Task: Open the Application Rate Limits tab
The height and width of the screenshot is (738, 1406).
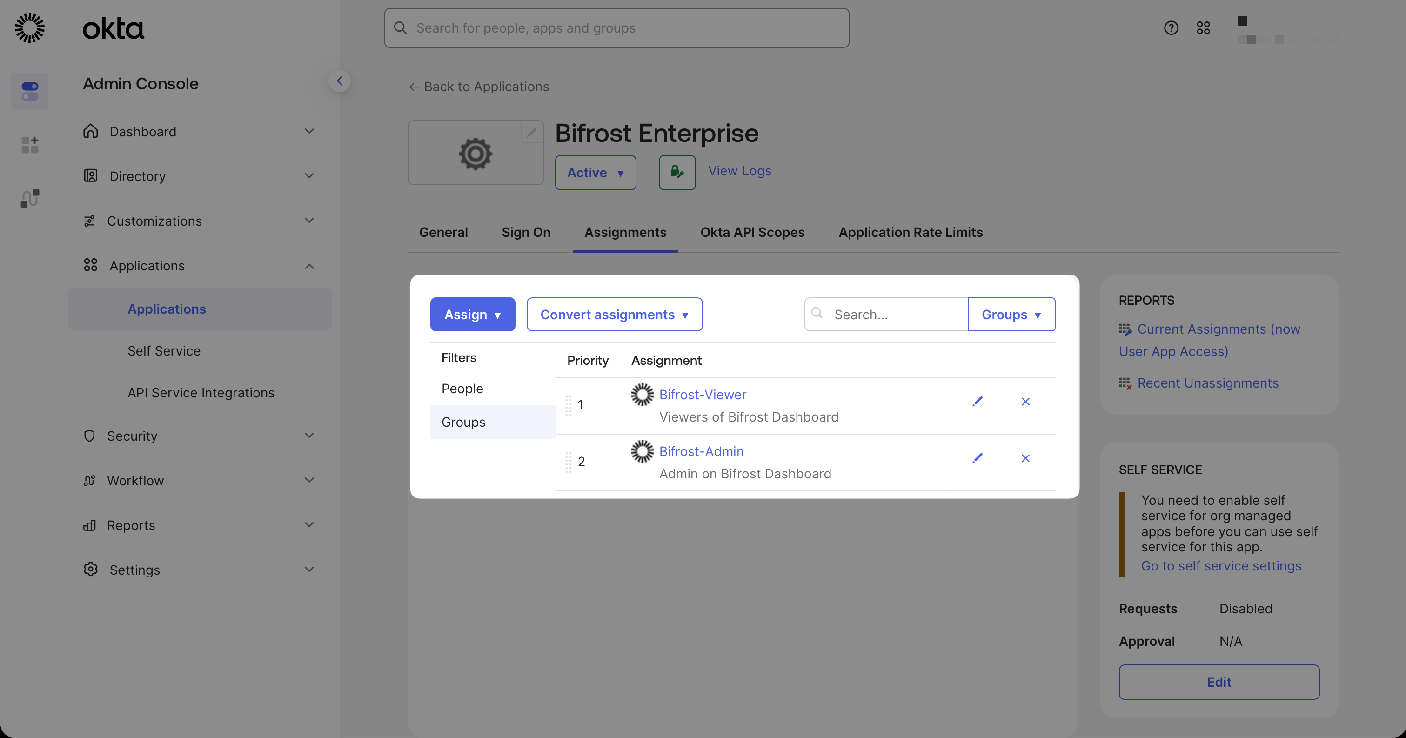Action: (x=911, y=232)
